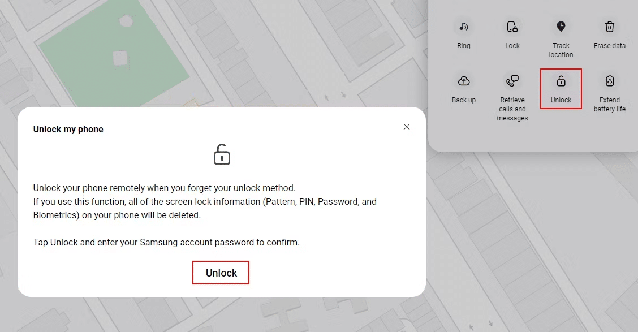This screenshot has height=332, width=638.
Task: Click the Lock label beneath its icon
Action: (x=512, y=45)
